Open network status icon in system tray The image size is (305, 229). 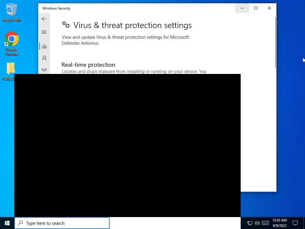(250, 223)
